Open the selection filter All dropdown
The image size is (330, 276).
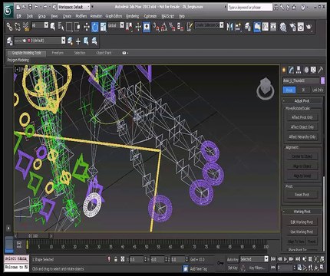click(40, 25)
